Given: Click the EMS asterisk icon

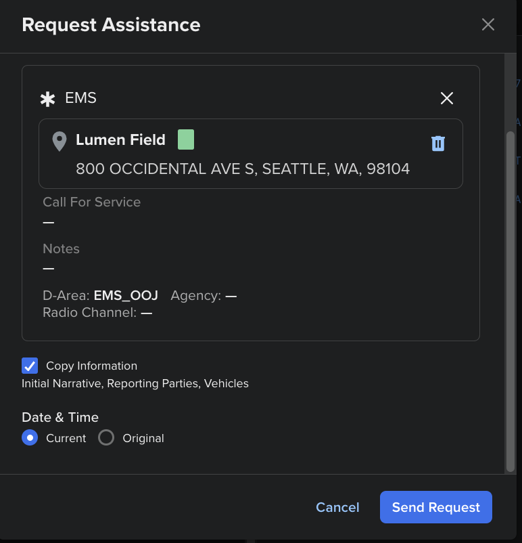Looking at the screenshot, I should (x=47, y=99).
